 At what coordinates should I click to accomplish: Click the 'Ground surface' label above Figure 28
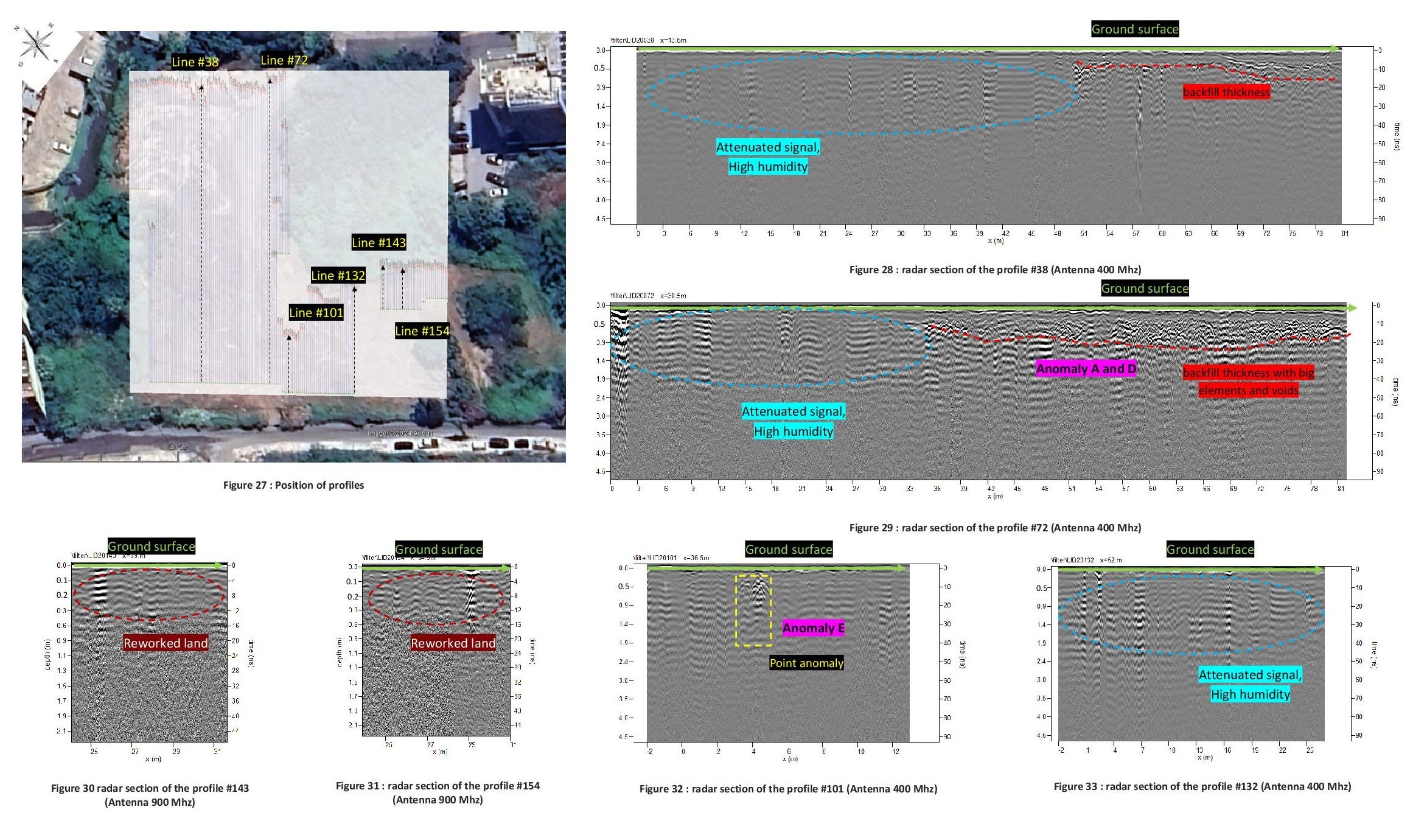tap(1134, 29)
